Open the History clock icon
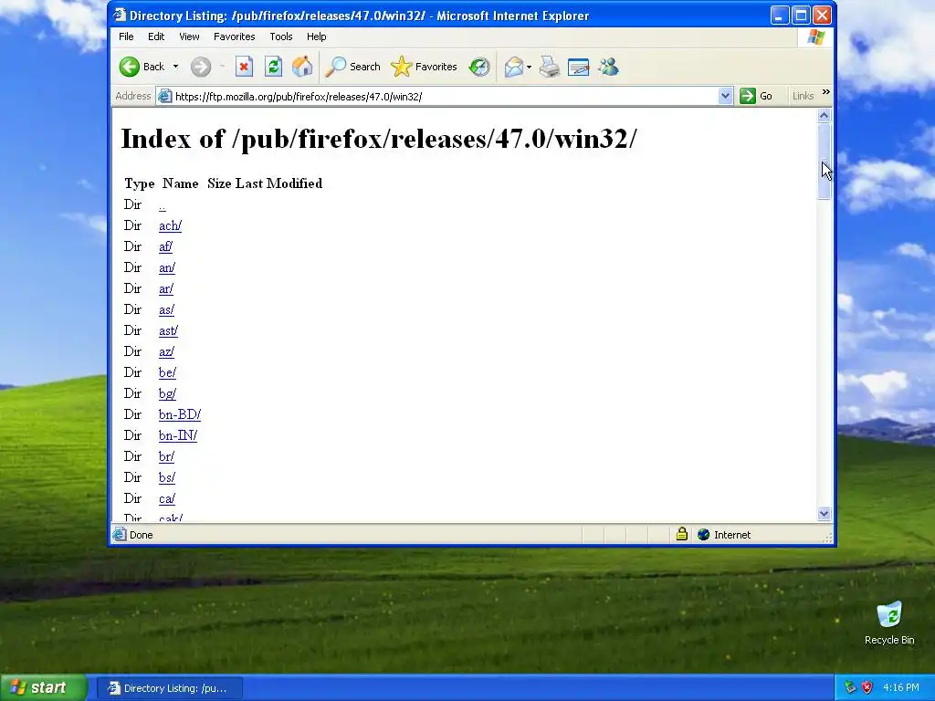The height and width of the screenshot is (701, 935). point(478,67)
